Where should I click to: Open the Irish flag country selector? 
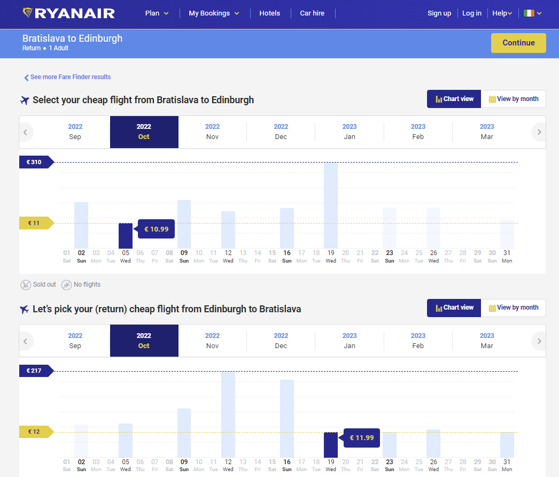point(532,13)
